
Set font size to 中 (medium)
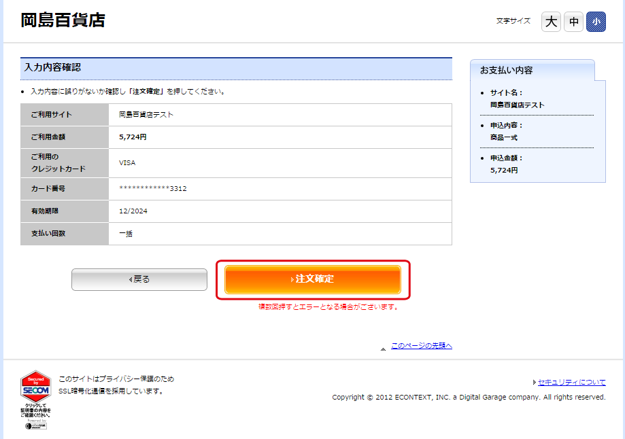click(573, 22)
